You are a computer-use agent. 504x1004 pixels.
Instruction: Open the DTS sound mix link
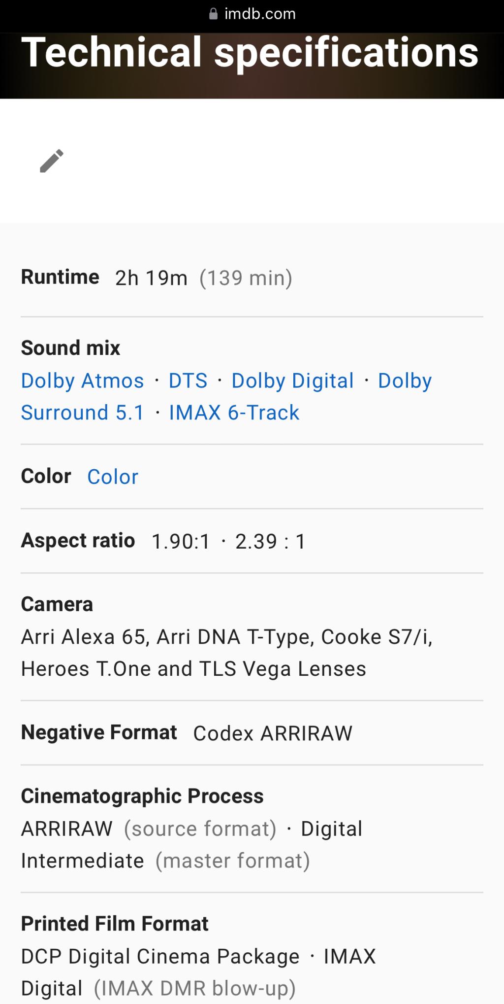188,381
